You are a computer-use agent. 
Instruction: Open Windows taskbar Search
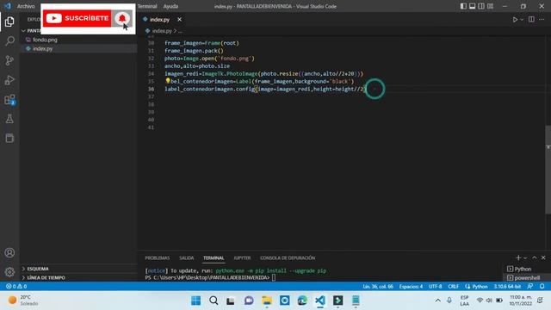[214, 301]
